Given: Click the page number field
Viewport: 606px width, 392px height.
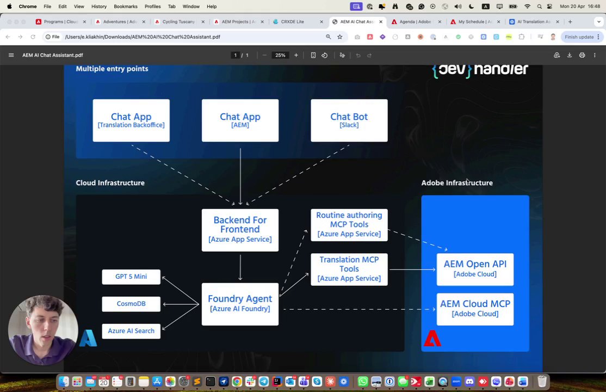Looking at the screenshot, I should coord(235,55).
